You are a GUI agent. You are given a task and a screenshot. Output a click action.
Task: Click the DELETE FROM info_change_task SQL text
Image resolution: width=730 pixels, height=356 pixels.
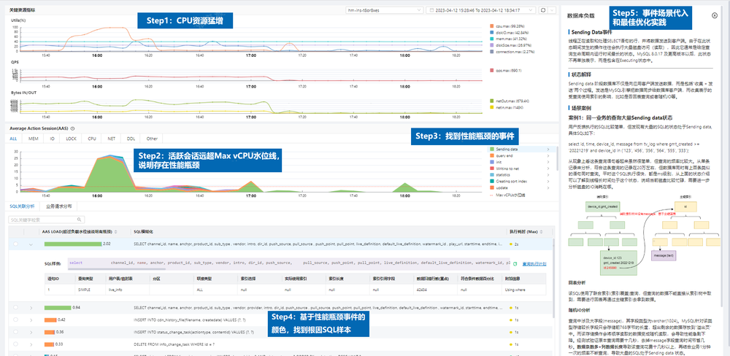174,344
